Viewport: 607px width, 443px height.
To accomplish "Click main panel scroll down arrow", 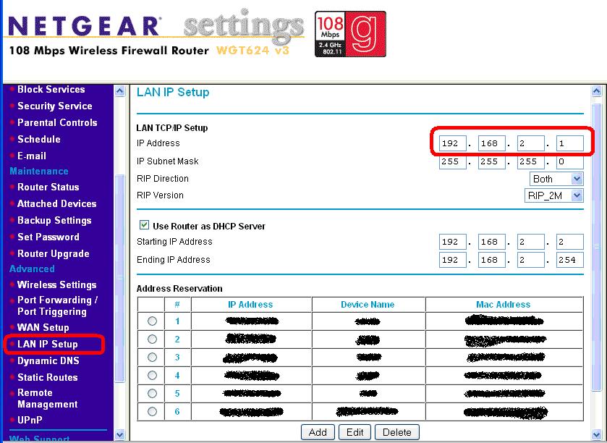I will tap(597, 434).
